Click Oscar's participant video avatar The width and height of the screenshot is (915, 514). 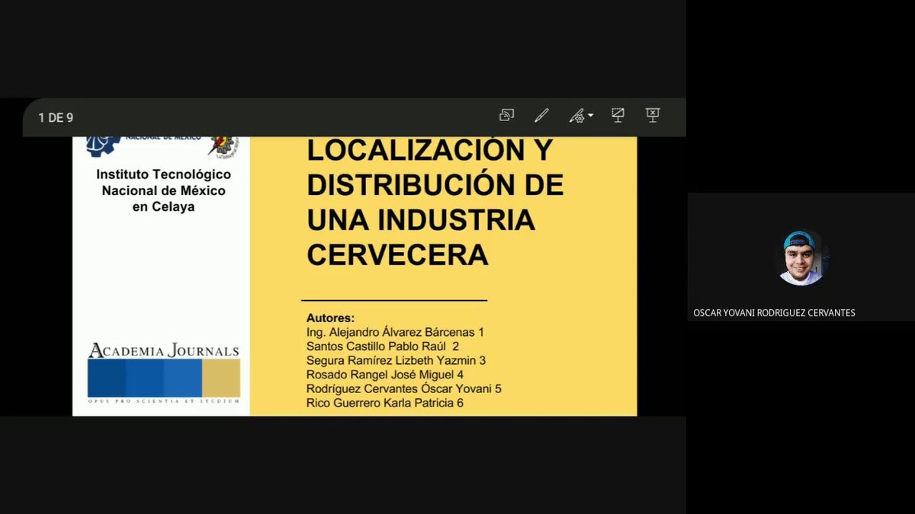pyautogui.click(x=801, y=258)
